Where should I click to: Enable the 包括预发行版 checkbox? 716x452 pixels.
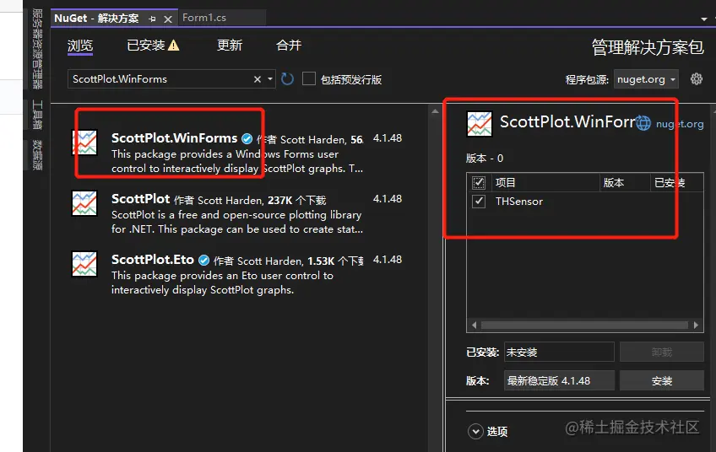pos(309,78)
